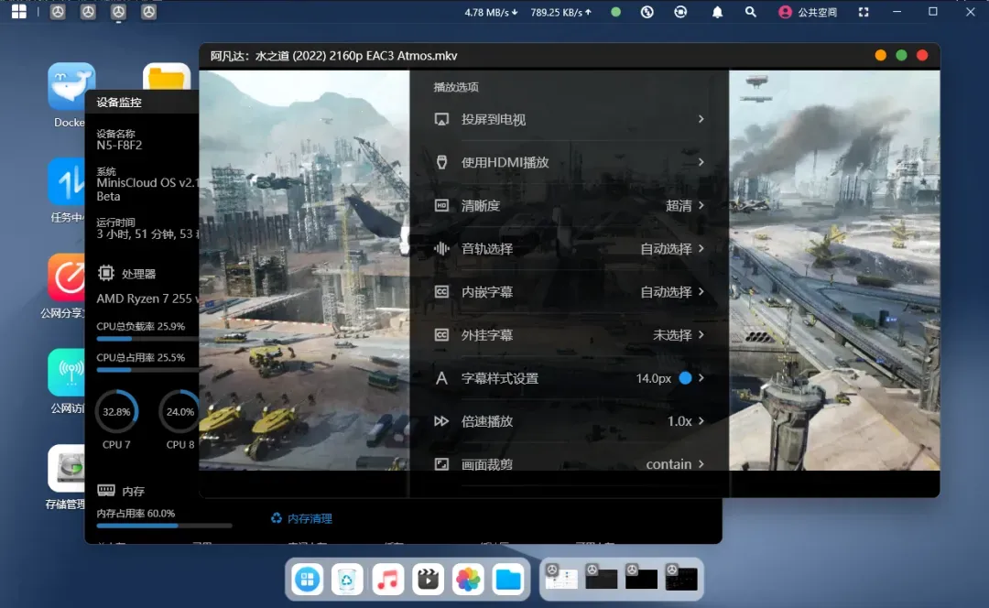This screenshot has width=989, height=608.
Task: Launch the video player from the dock
Action: pyautogui.click(x=428, y=579)
